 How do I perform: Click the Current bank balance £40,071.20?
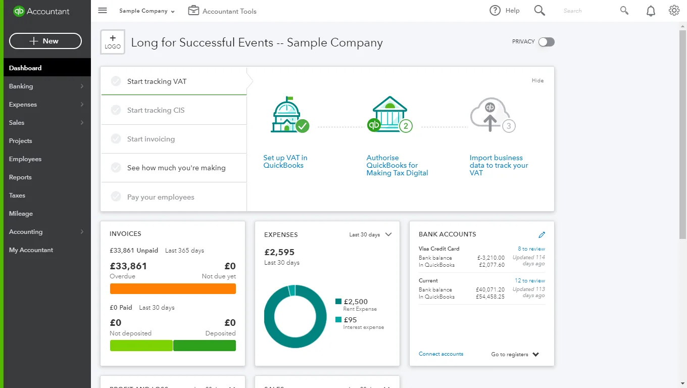pyautogui.click(x=490, y=290)
